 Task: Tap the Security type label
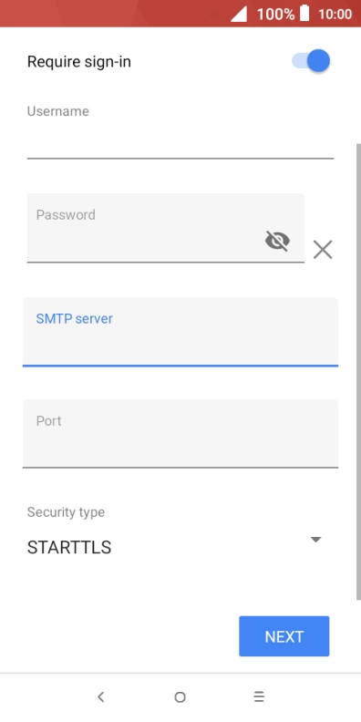[66, 512]
